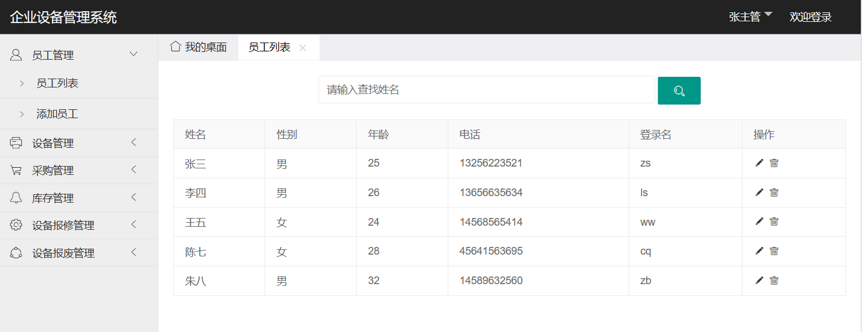862x332 pixels.
Task: Click the gear icon beside 设备报修管理
Action: tap(16, 225)
